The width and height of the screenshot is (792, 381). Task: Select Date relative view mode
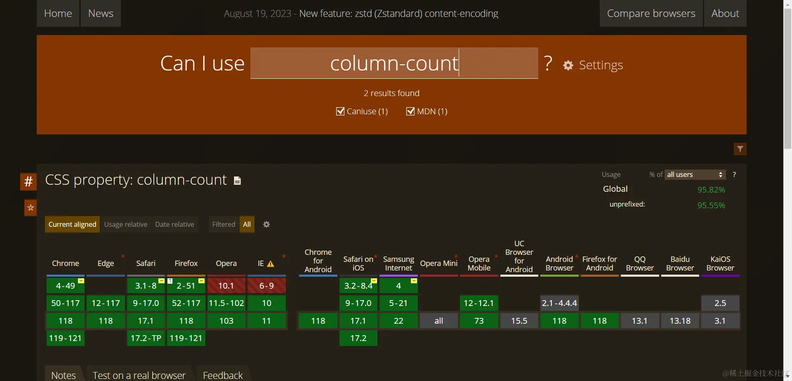pyautogui.click(x=174, y=224)
